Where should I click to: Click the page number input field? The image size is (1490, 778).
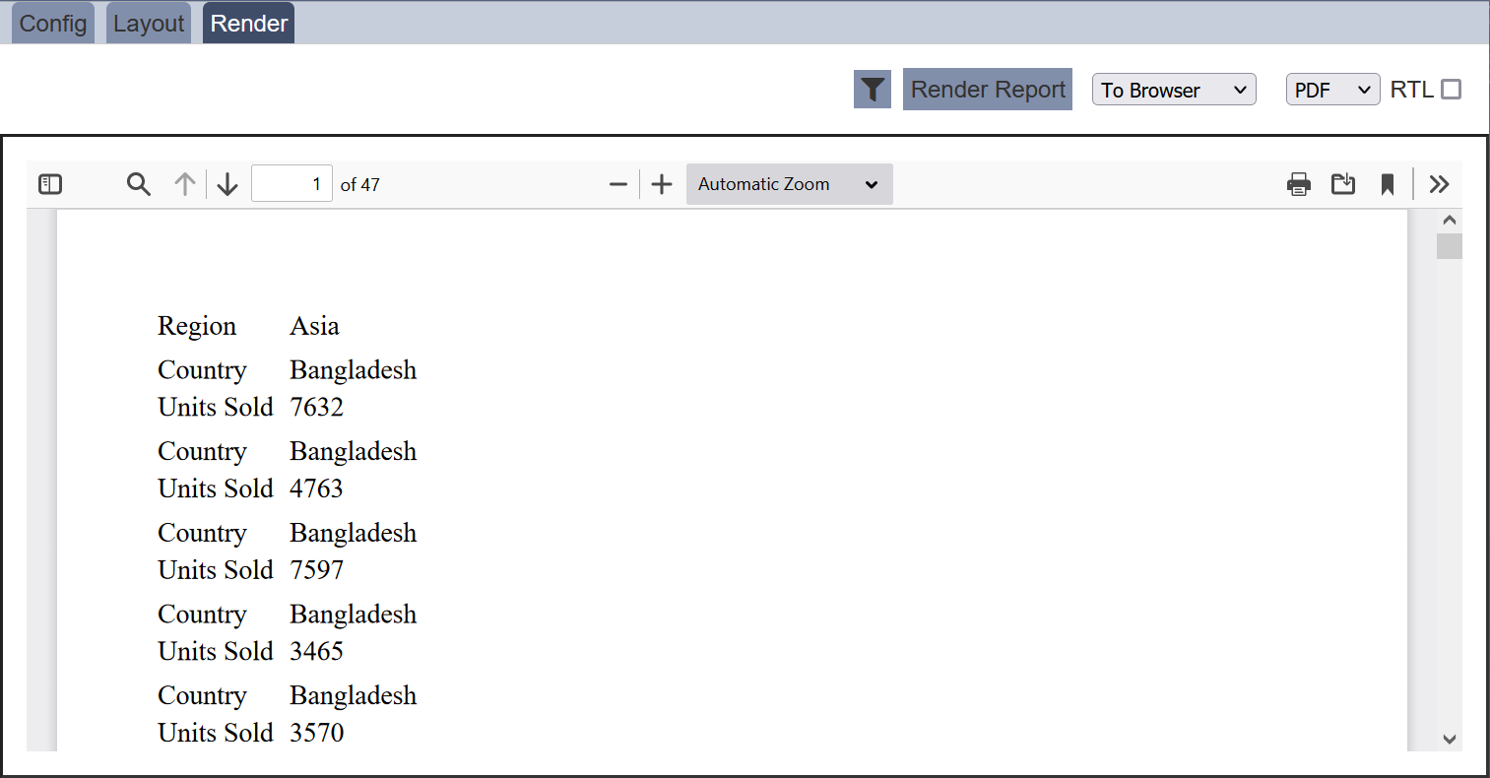[x=292, y=184]
